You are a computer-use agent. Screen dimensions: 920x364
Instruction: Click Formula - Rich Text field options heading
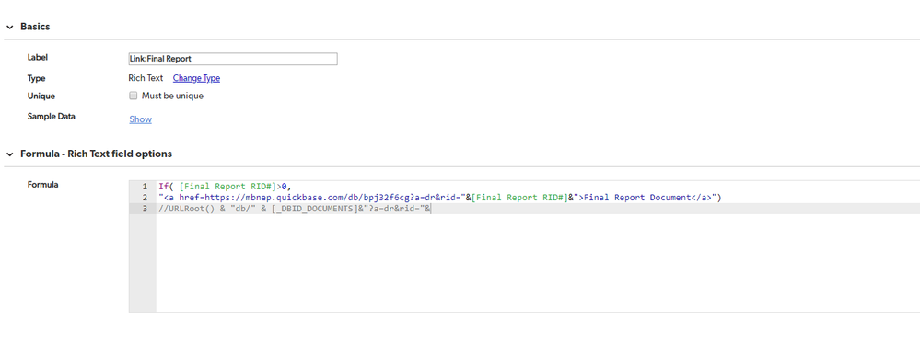(96, 154)
